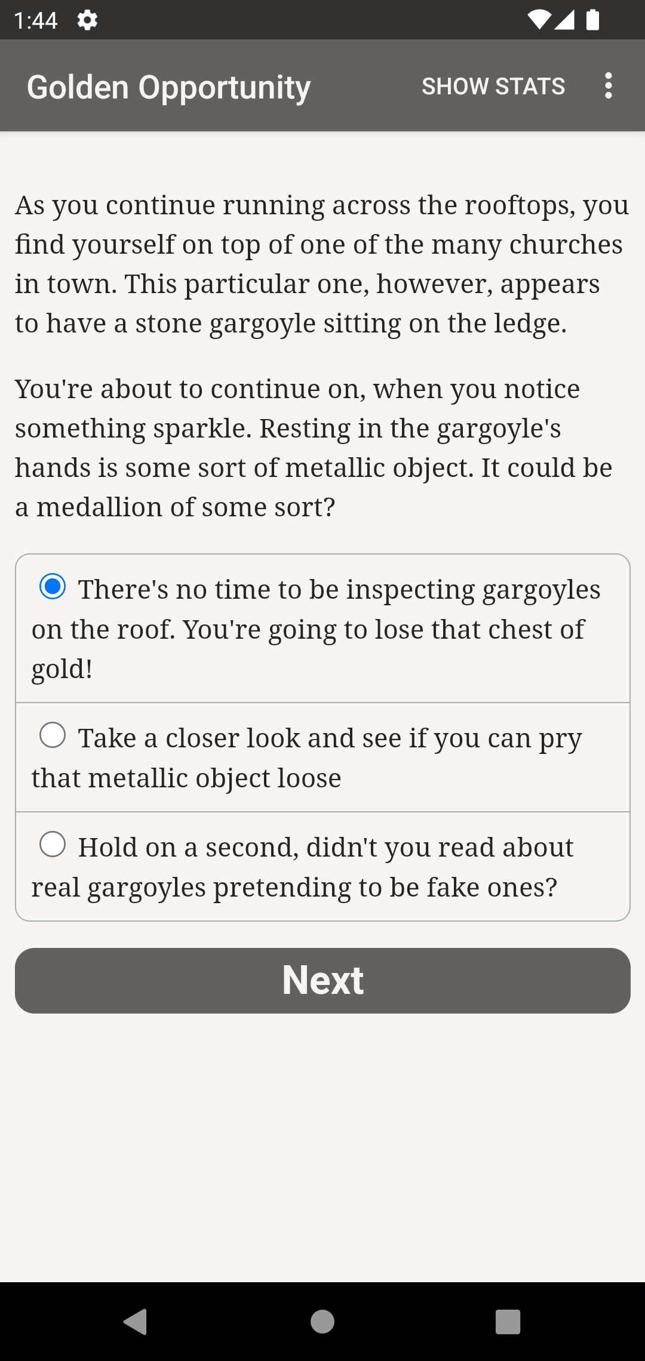Screen dimensions: 645x1361
Task: Tap the Wi-Fi signal status icon
Action: (538, 20)
